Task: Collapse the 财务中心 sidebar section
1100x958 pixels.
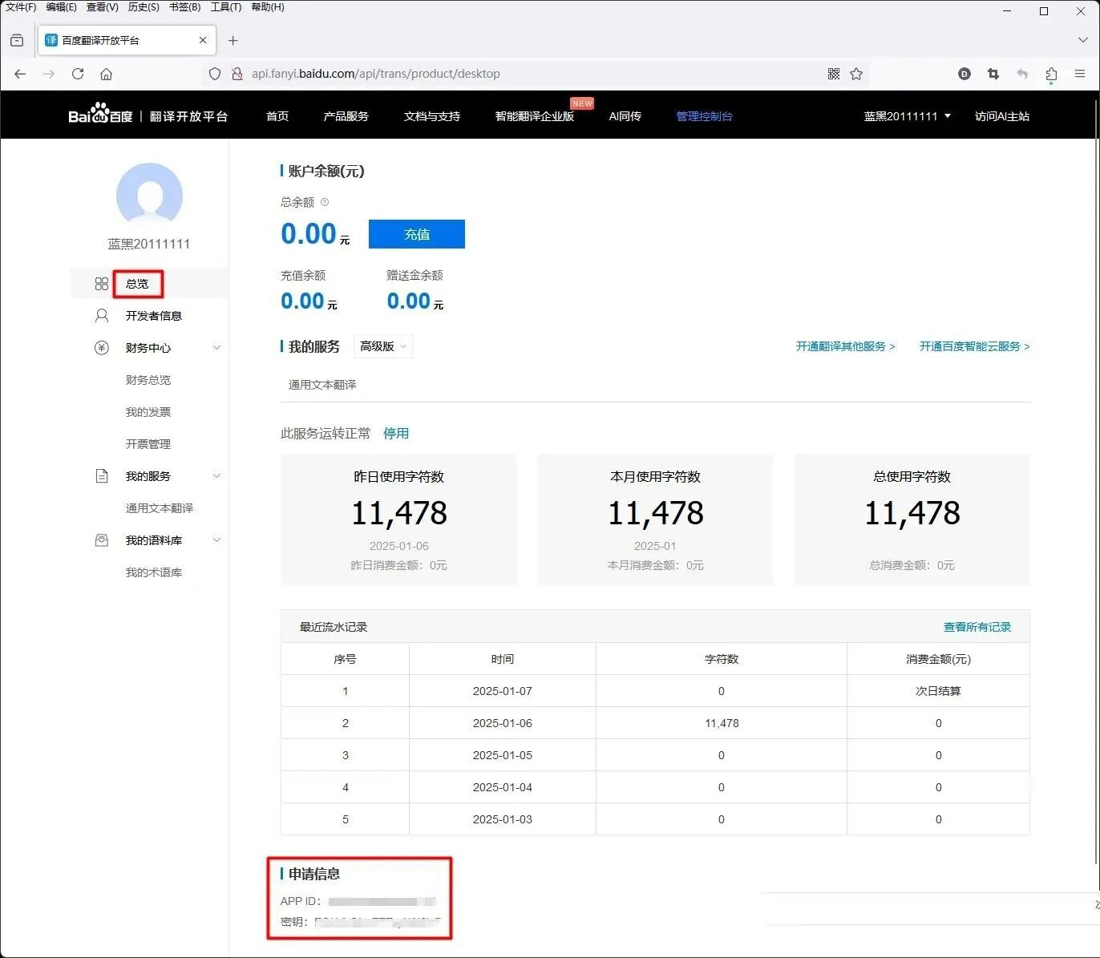Action: point(216,348)
